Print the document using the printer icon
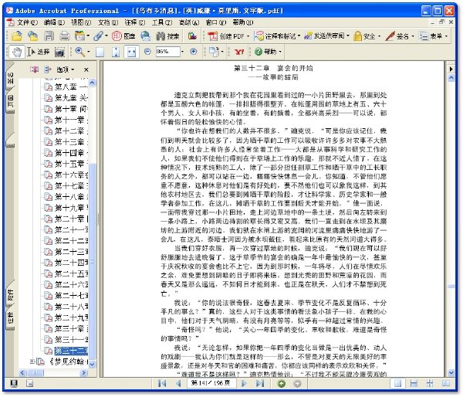This screenshot has height=397, width=463. pos(65,36)
